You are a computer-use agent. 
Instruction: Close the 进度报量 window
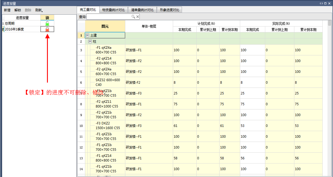coord(329,3)
